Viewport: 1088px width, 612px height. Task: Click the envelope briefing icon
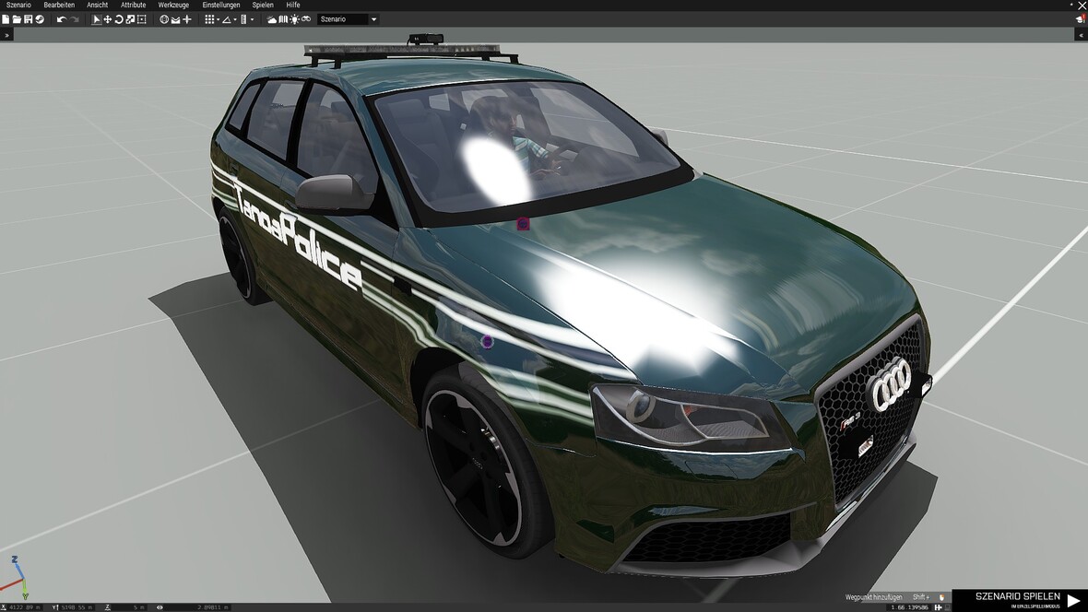(175, 20)
